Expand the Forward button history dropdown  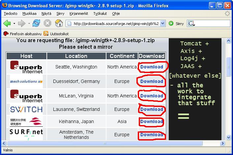(29, 24)
